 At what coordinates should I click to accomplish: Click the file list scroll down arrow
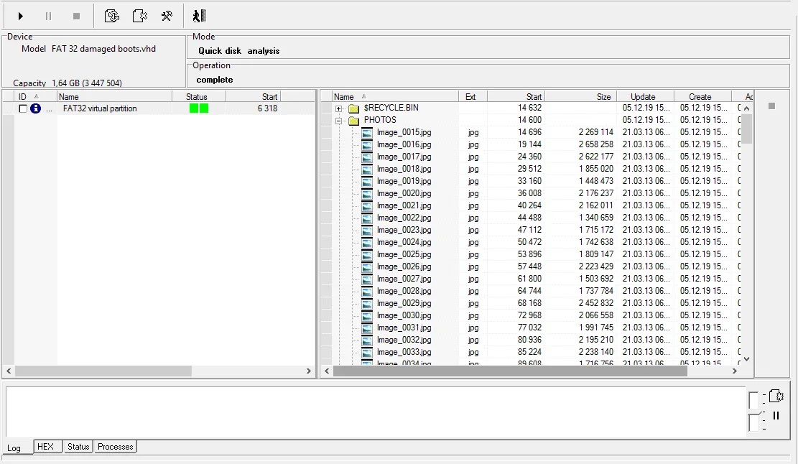pos(746,358)
